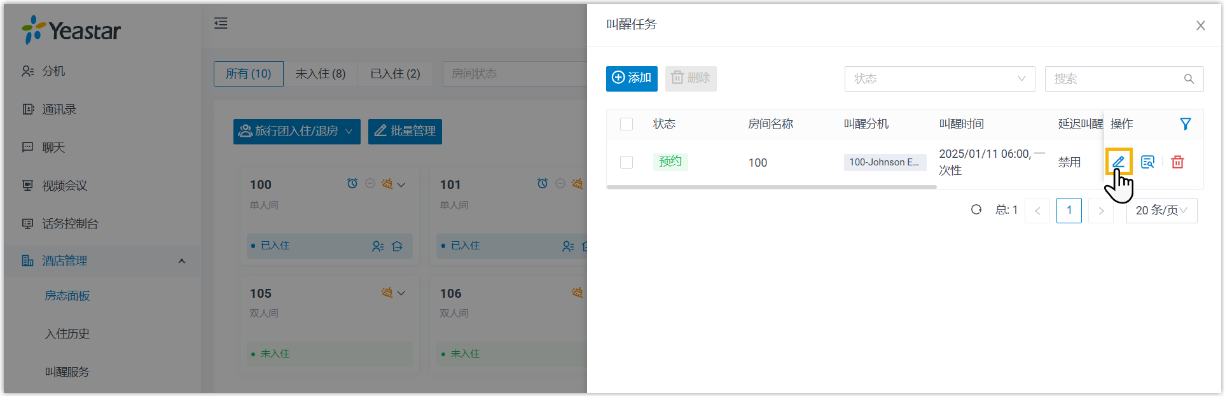Collapse the sidebar with the menu icon
Screen dimensions: 1225x397
(221, 24)
